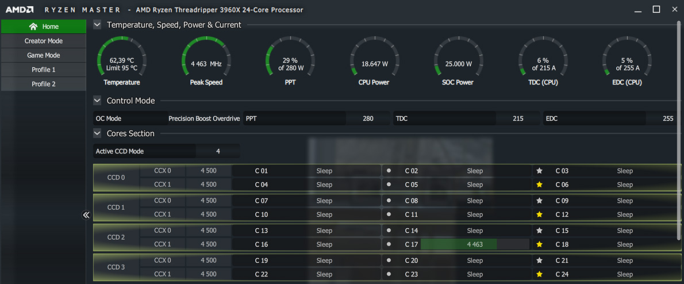Collapse the Temperature, Speed, Power & Current section
Image resolution: width=684 pixels, height=284 pixels.
97,25
